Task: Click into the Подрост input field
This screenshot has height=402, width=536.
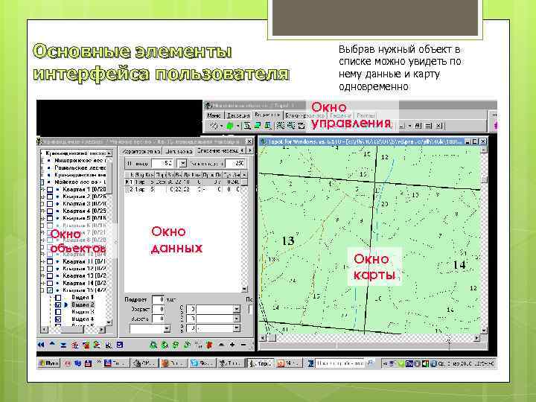Action: pyautogui.click(x=159, y=300)
